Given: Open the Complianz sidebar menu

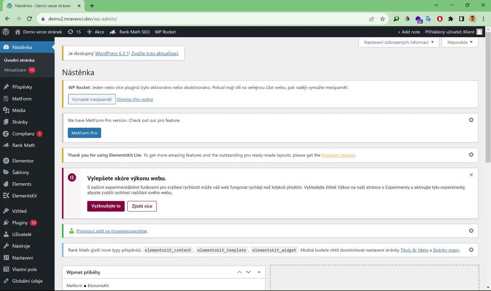Looking at the screenshot, I should [27, 134].
